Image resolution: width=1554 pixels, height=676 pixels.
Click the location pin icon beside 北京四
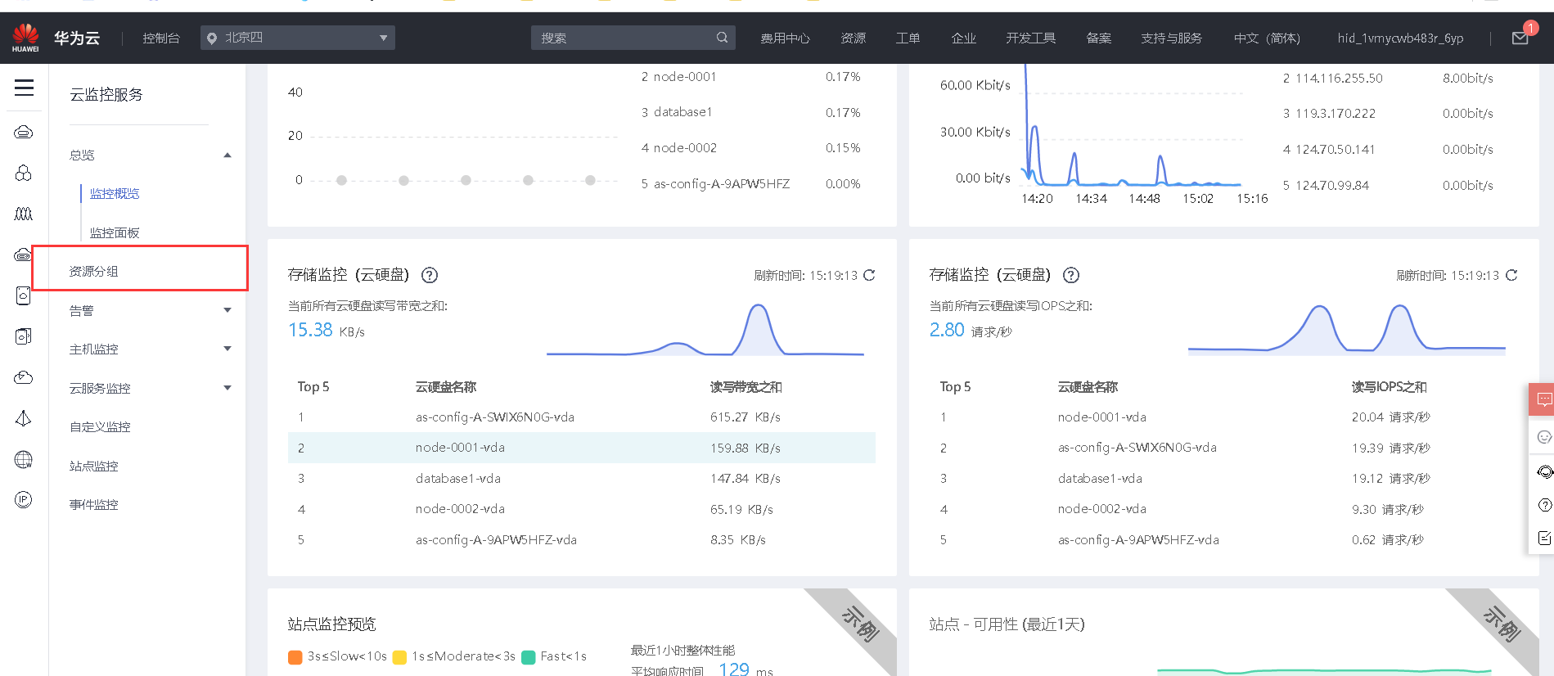click(212, 38)
